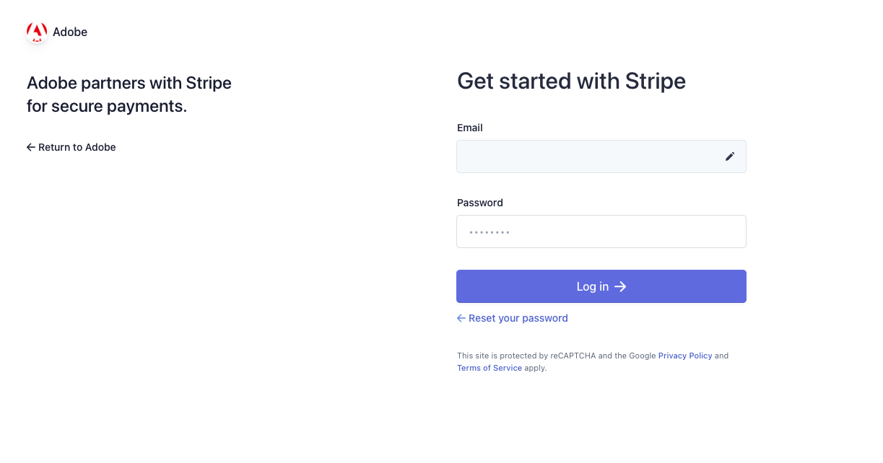Screen dimensions: 883x463
Task: Submit with the Log in button
Action: (x=601, y=286)
